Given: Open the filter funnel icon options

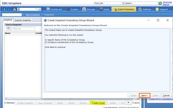Looking at the screenshot, I should pos(9,29).
